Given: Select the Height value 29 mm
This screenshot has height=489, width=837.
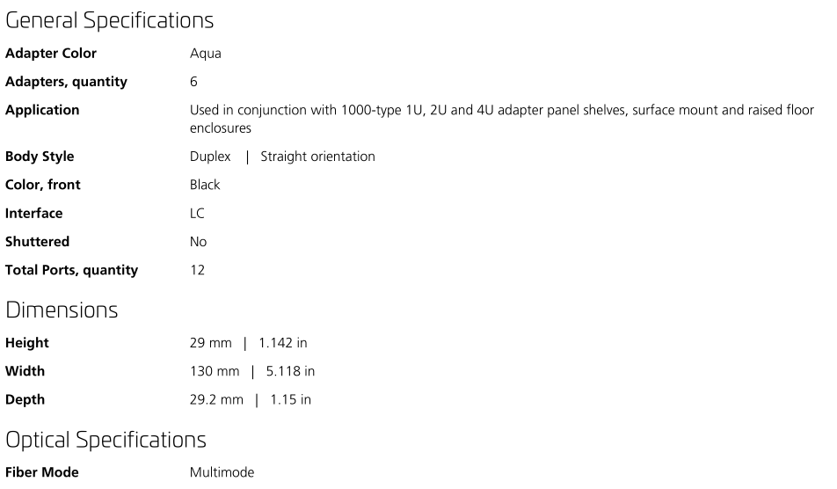Looking at the screenshot, I should 211,343.
